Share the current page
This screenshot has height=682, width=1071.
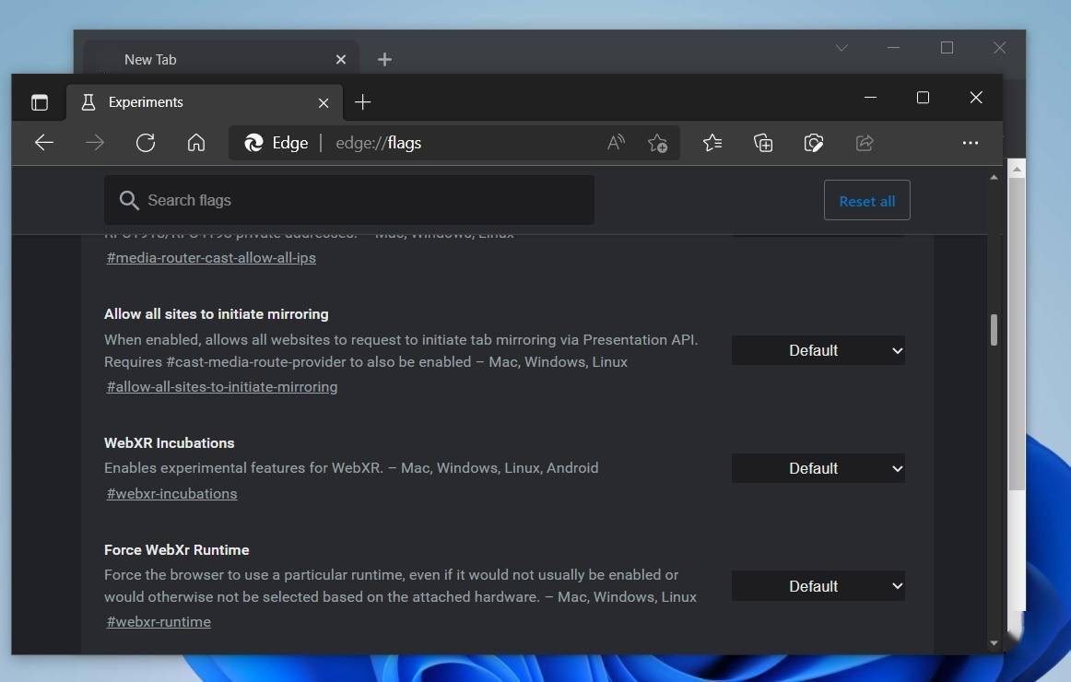tap(864, 143)
